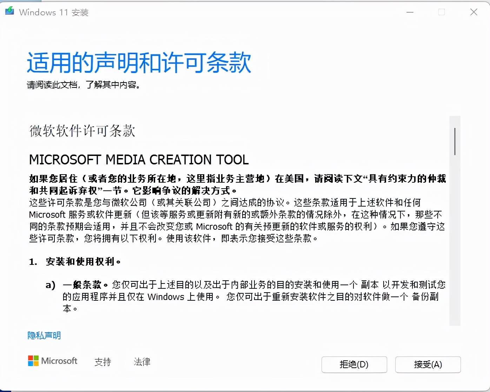
Task: Click the privacy statement blue text link
Action: pyautogui.click(x=44, y=336)
